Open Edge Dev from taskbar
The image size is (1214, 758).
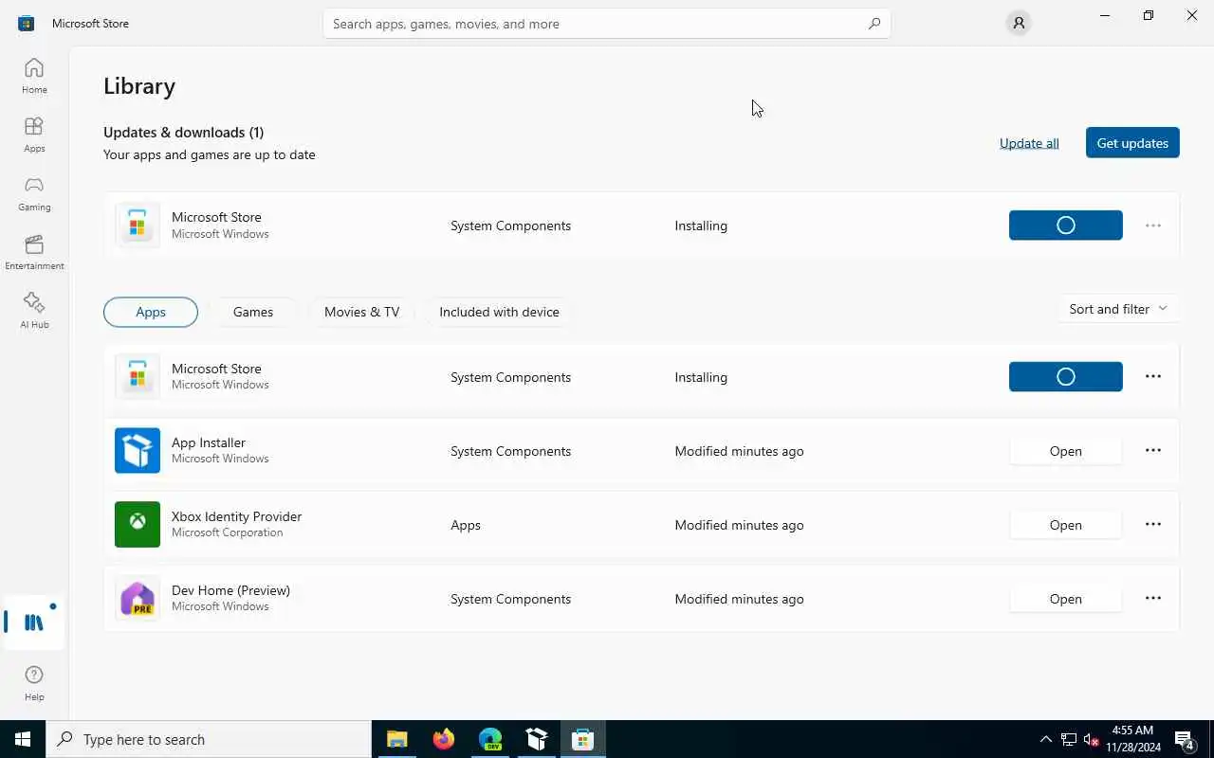coord(489,739)
